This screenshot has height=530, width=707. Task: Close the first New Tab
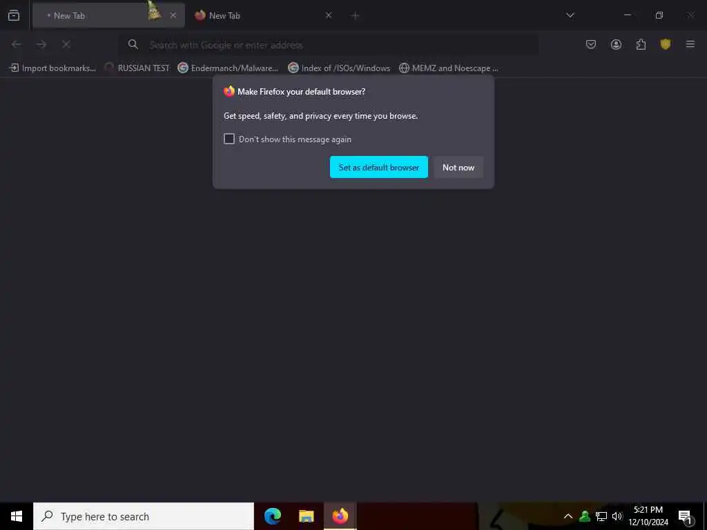[x=173, y=15]
